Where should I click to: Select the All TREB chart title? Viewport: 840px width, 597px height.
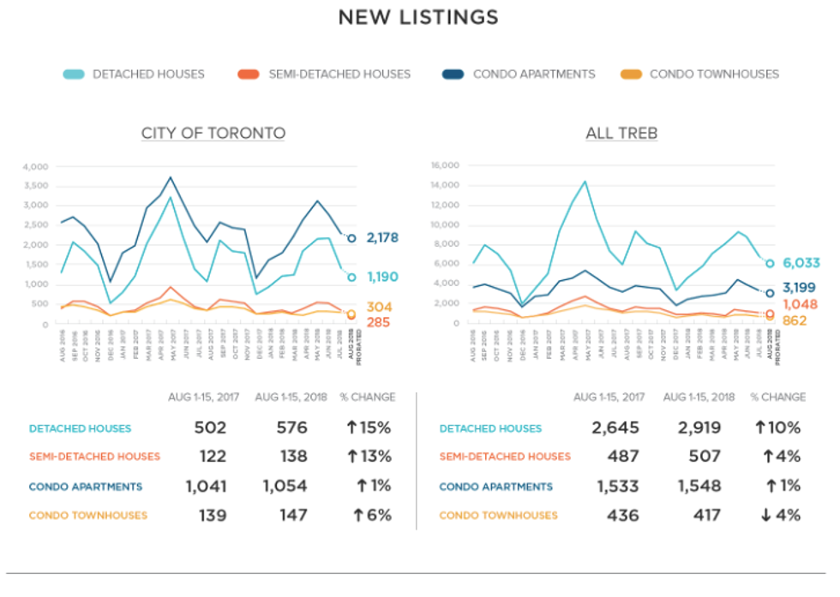pyautogui.click(x=623, y=134)
